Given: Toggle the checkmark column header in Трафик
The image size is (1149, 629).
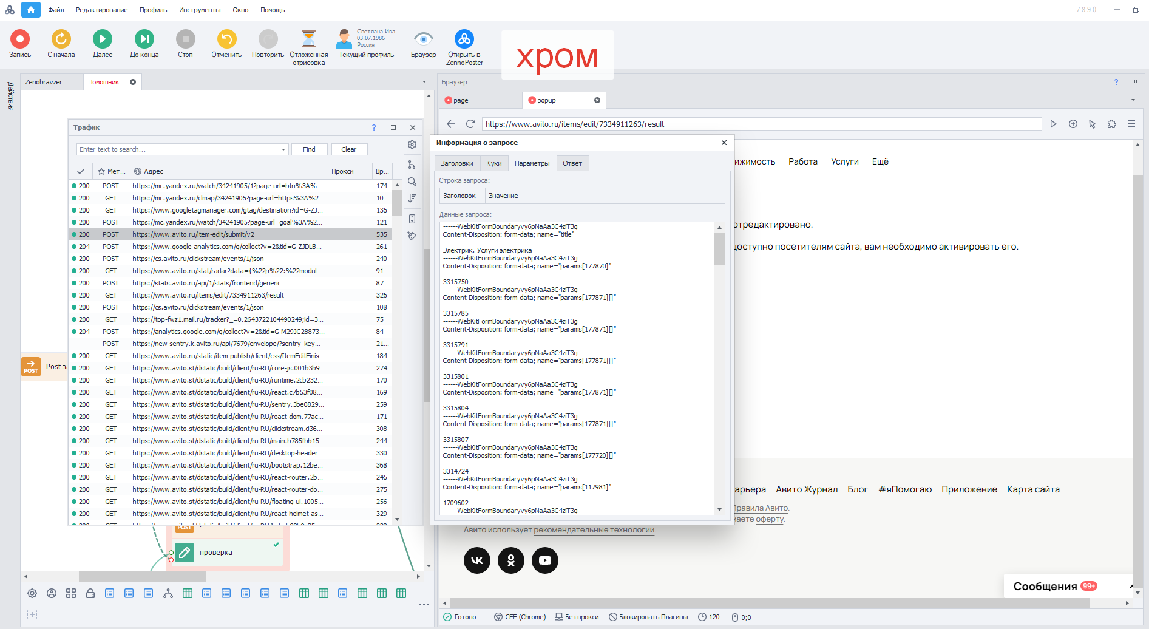Looking at the screenshot, I should (x=80, y=171).
